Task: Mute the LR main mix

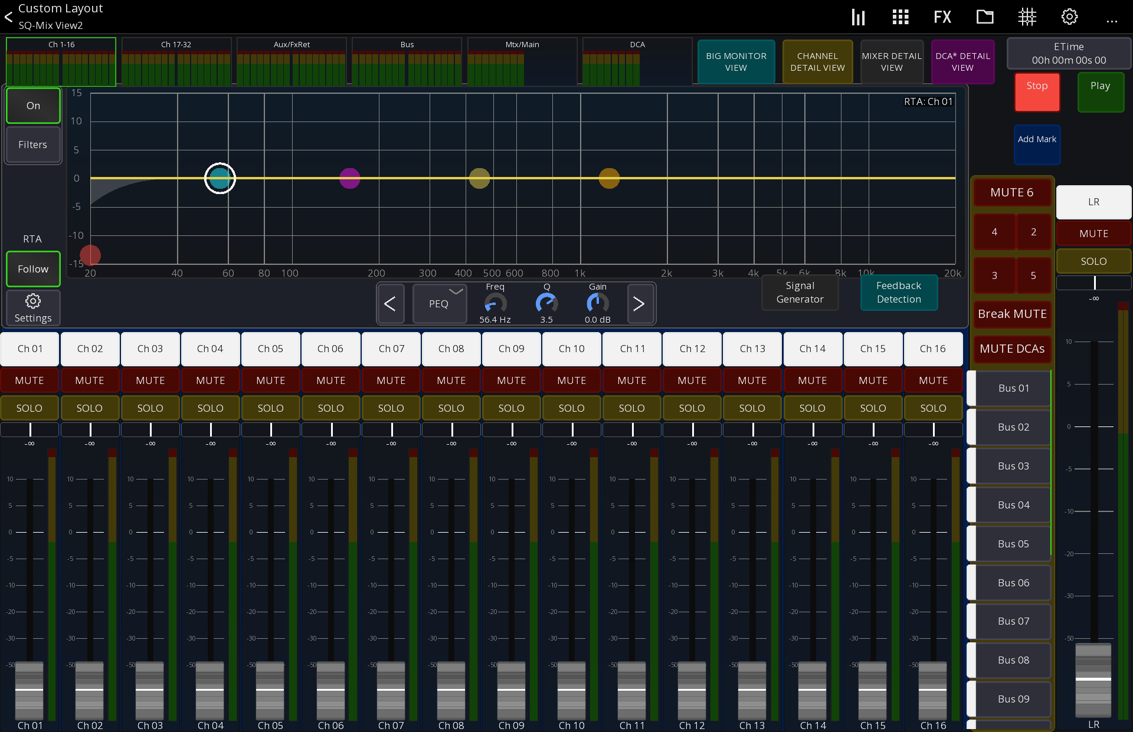Action: click(x=1093, y=234)
